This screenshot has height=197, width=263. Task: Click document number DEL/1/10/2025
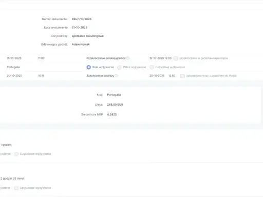pos(82,19)
